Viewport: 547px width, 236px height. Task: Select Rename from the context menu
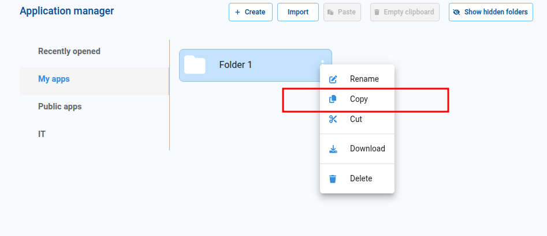(x=364, y=79)
